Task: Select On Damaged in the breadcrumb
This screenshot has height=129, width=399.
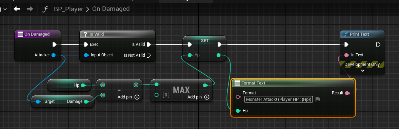Action: pos(111,9)
